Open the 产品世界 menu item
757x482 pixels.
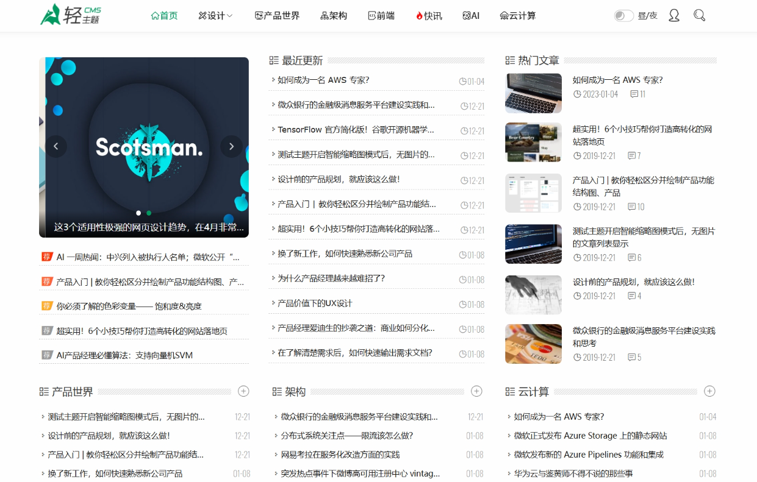[x=277, y=15]
